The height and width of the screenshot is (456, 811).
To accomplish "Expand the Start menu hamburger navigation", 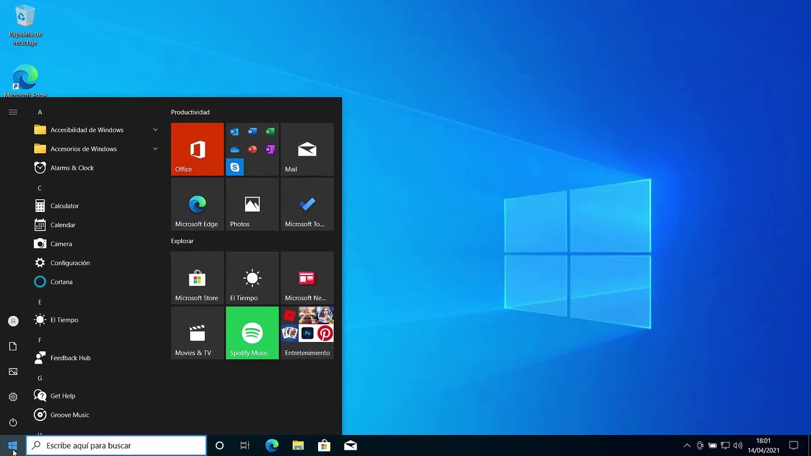I will click(13, 112).
